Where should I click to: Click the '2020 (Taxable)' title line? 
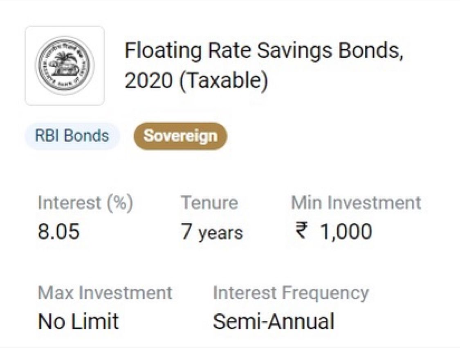tap(196, 80)
